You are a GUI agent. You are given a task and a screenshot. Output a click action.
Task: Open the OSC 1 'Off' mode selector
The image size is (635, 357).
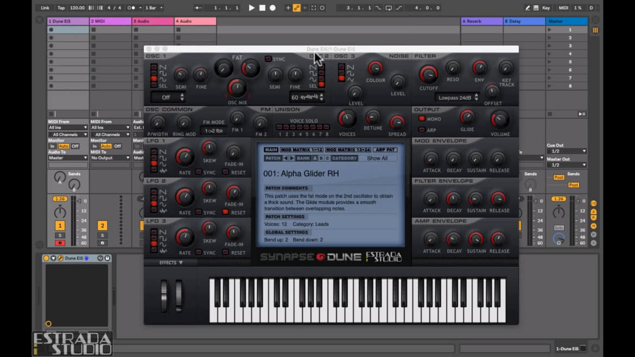[x=168, y=97]
